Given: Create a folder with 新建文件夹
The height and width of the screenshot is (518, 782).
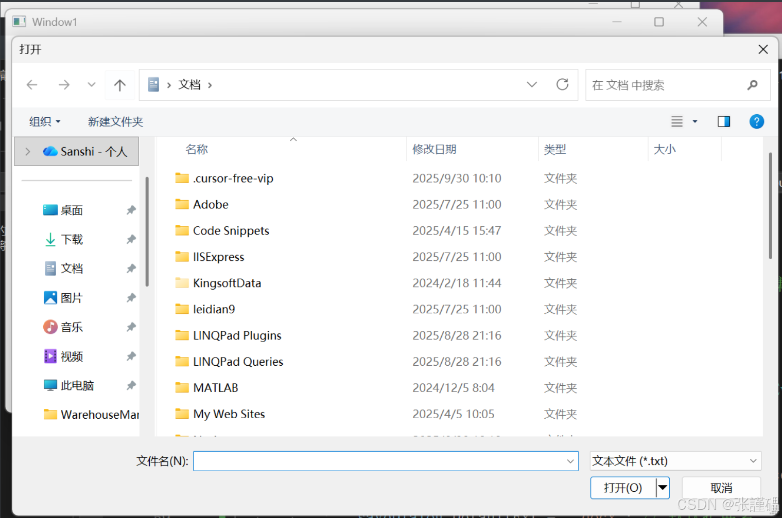Looking at the screenshot, I should 115,121.
